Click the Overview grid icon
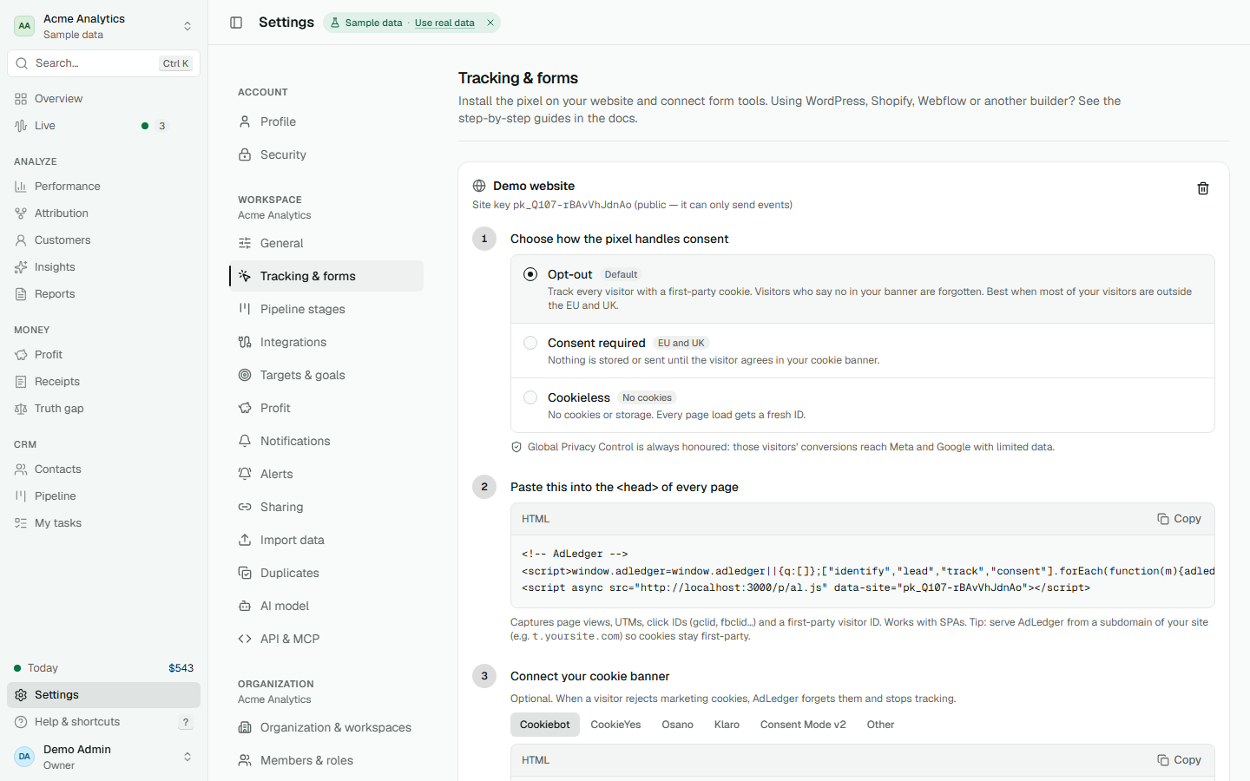The height and width of the screenshot is (781, 1250). point(21,99)
